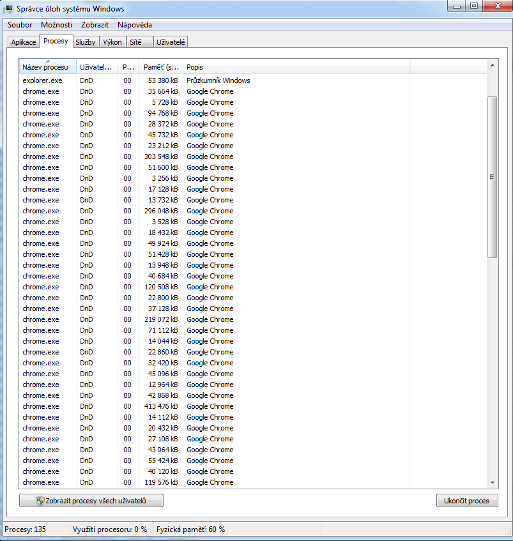Select the explorer.exe process row
Viewport: 513px width, 541px height.
tap(215, 80)
